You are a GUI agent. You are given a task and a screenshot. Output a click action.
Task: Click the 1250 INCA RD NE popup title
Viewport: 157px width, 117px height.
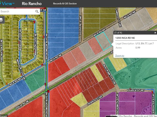pyautogui.click(x=125, y=38)
